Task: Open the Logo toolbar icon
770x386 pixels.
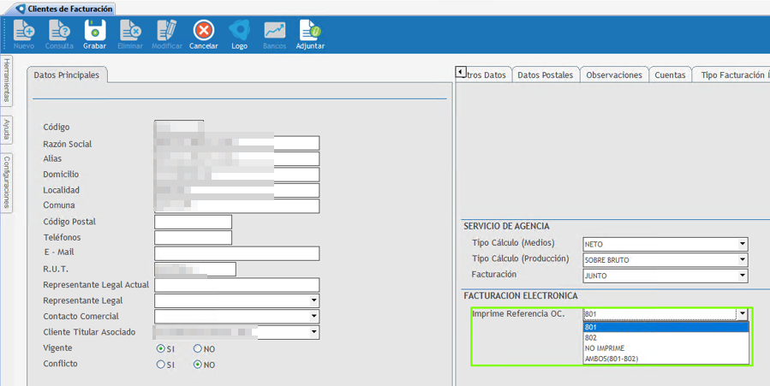Action: (x=239, y=31)
